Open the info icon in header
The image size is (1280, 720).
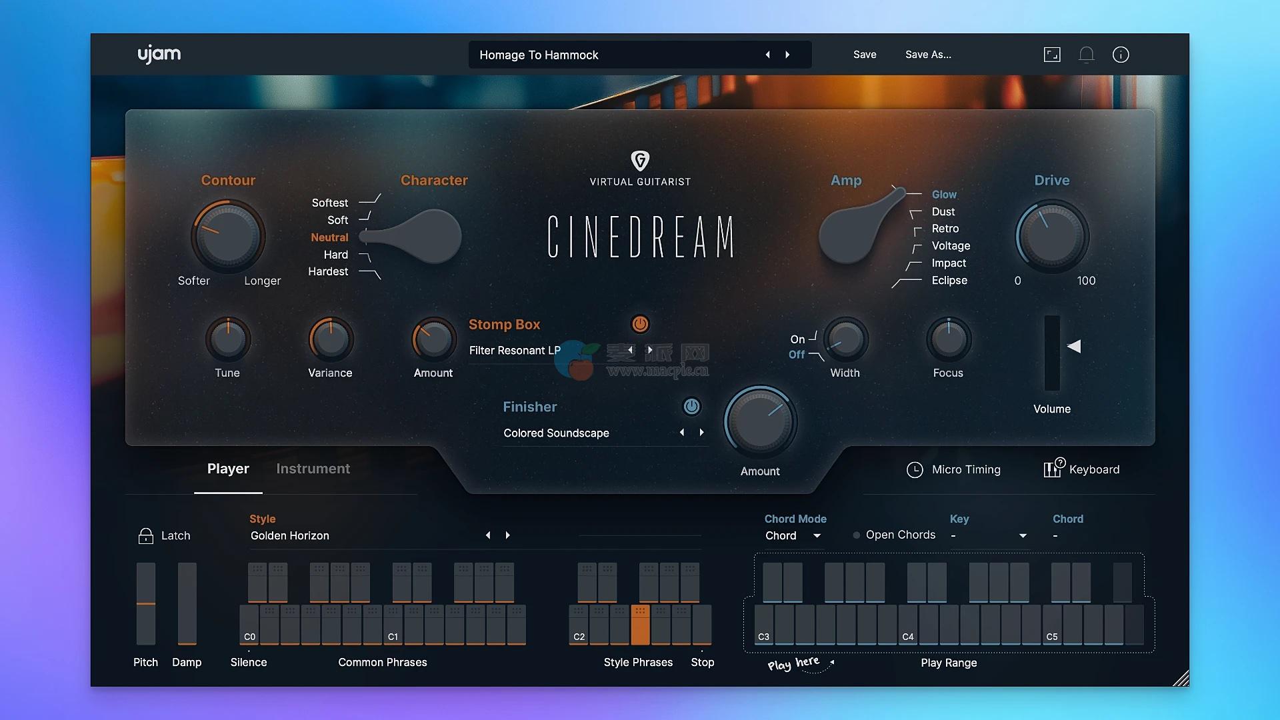[x=1121, y=55]
